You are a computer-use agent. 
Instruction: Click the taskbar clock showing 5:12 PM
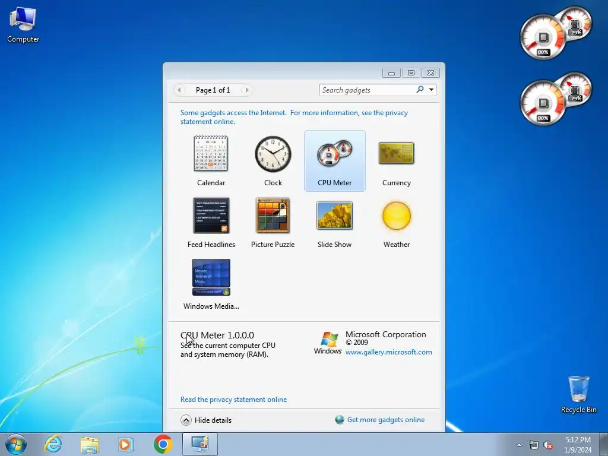click(x=578, y=445)
